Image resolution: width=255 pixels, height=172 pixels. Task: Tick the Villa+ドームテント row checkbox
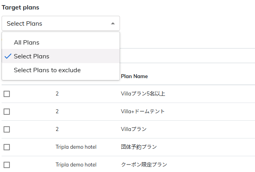click(x=7, y=112)
